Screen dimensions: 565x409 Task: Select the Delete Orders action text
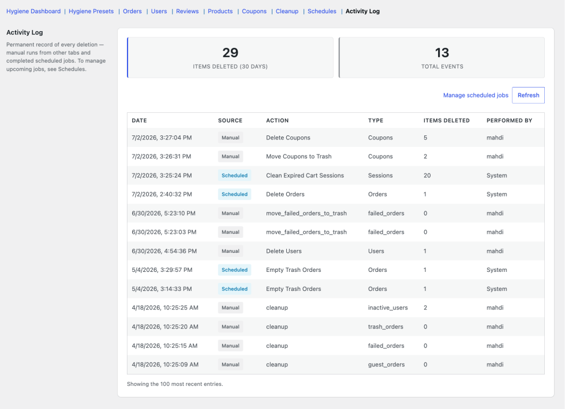coord(285,194)
